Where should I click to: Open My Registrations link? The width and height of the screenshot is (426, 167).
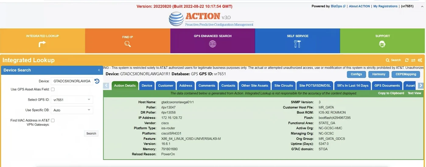click(x=385, y=6)
